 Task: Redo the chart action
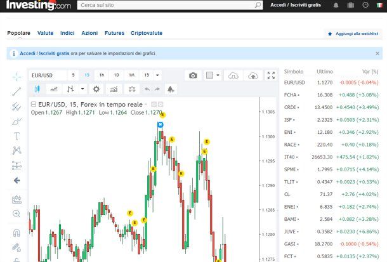point(157,89)
